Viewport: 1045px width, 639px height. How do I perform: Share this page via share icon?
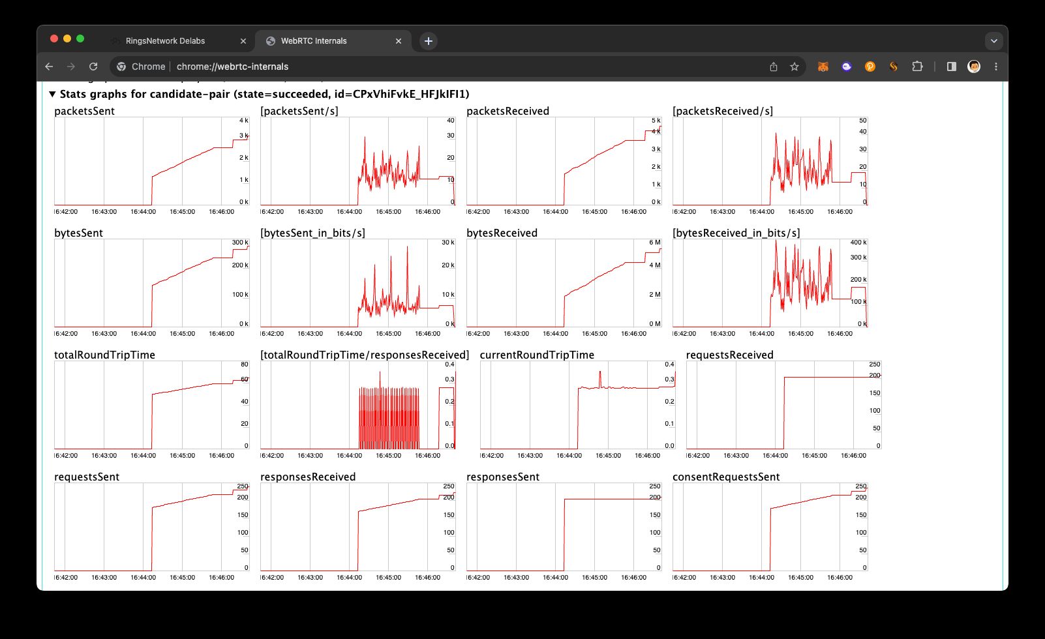[x=774, y=67]
